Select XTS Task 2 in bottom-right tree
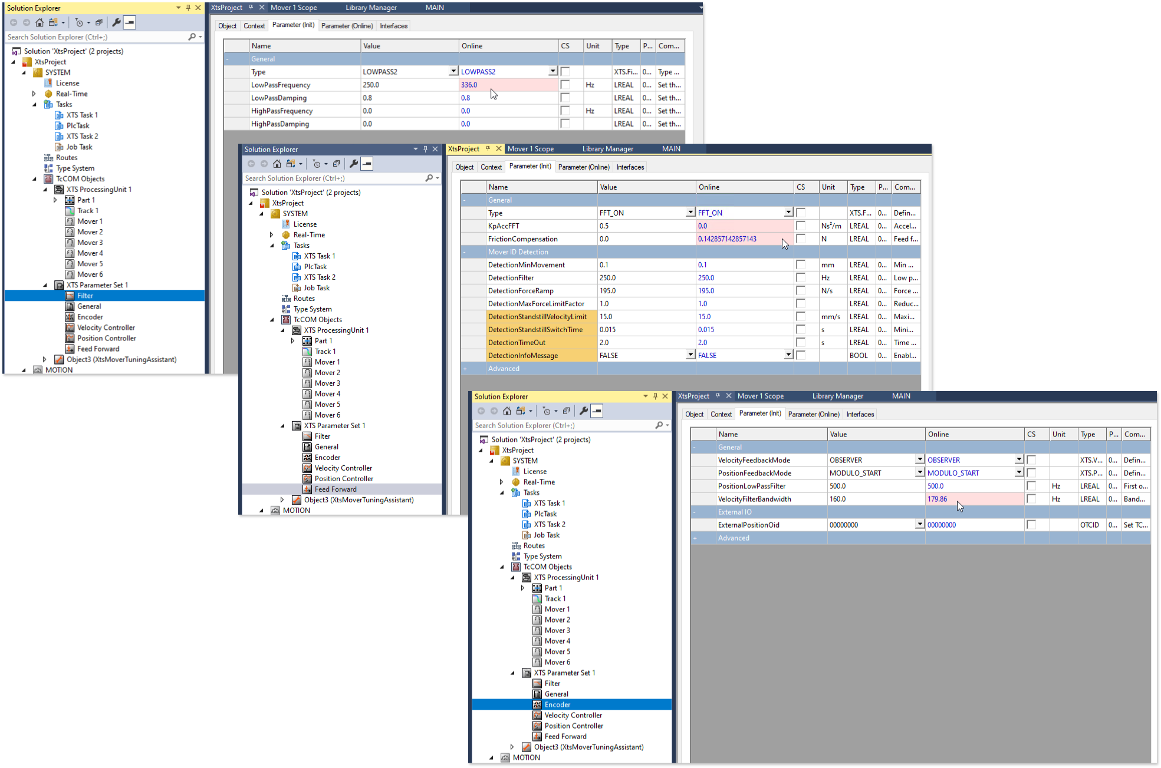This screenshot has height=768, width=1161. [x=549, y=524]
